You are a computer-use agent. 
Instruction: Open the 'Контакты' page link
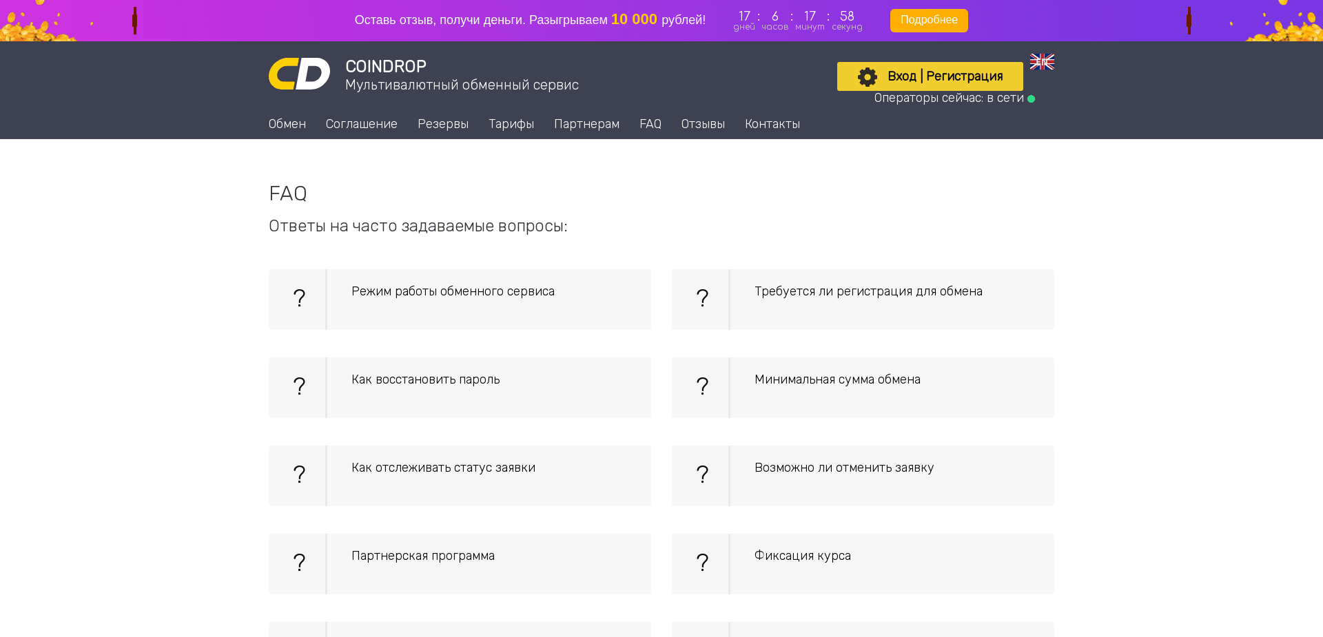[772, 124]
